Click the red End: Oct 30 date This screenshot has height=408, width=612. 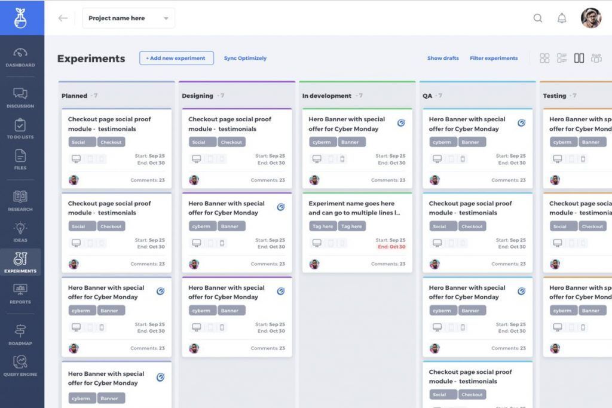(391, 247)
